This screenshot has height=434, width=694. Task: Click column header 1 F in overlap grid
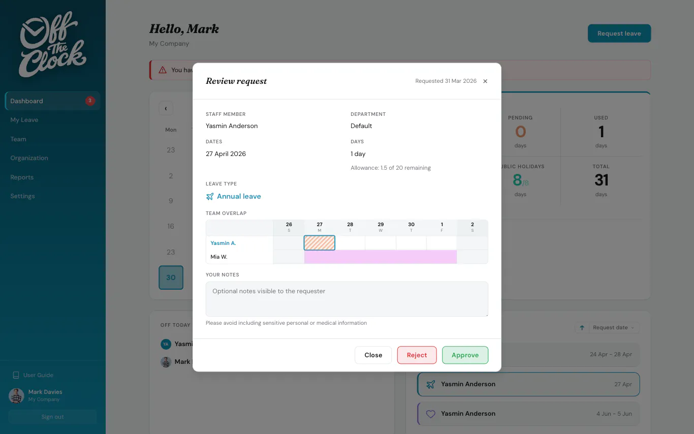point(441,227)
